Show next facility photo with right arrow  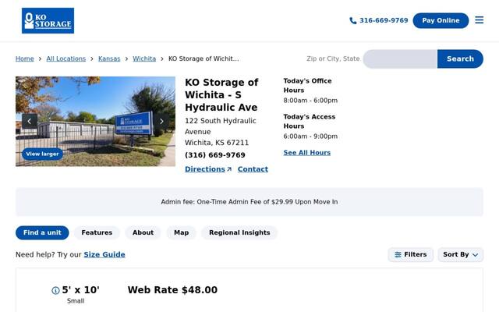click(x=161, y=122)
